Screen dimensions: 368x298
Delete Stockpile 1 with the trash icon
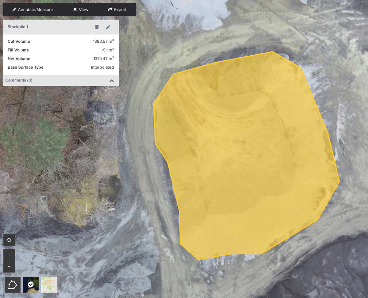click(97, 27)
